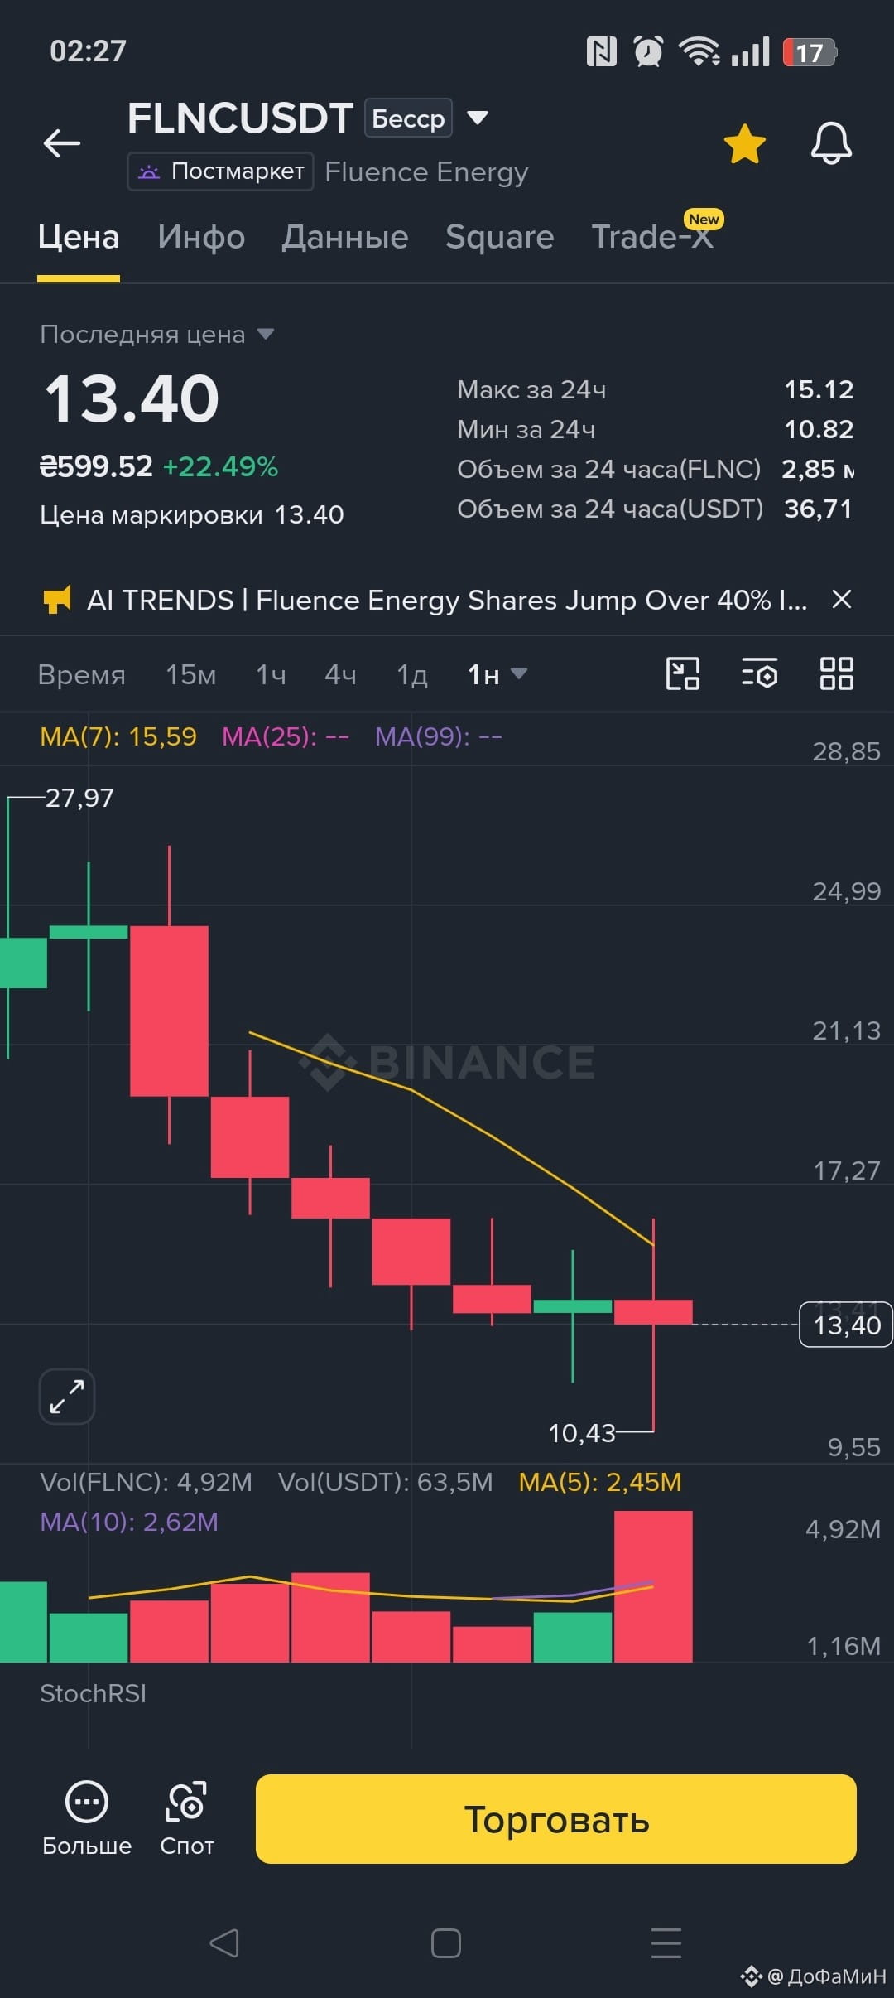
Task: Open the Square tab
Action: [499, 237]
